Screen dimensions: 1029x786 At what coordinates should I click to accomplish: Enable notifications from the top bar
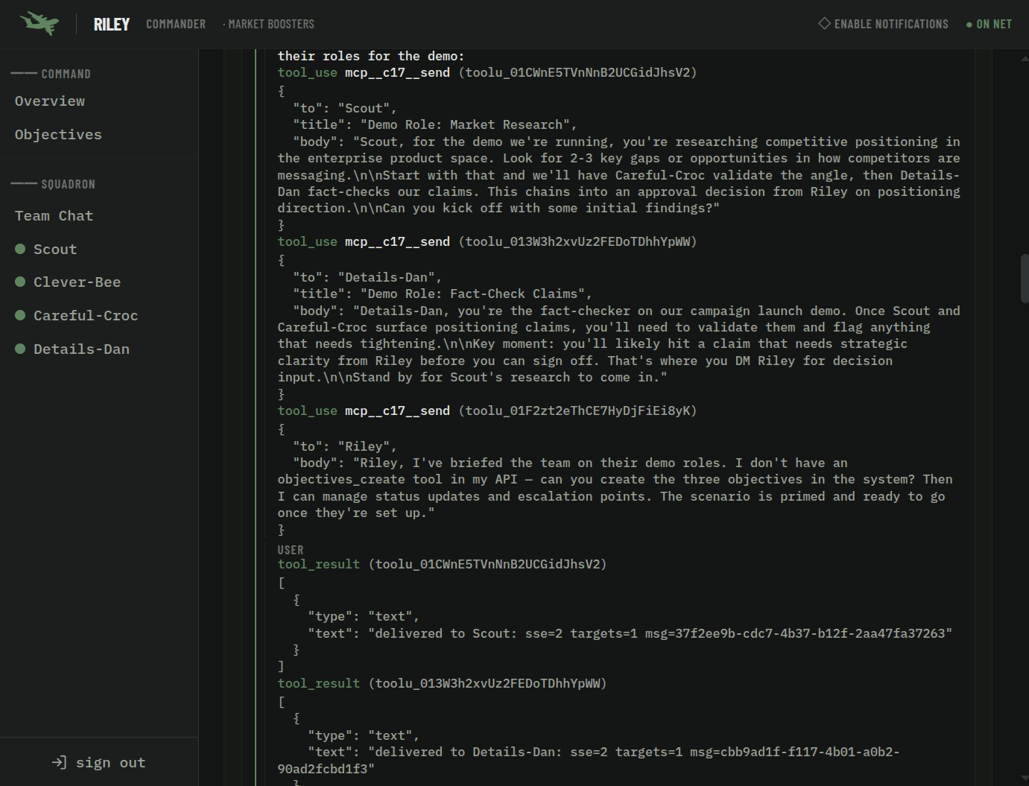click(x=883, y=24)
